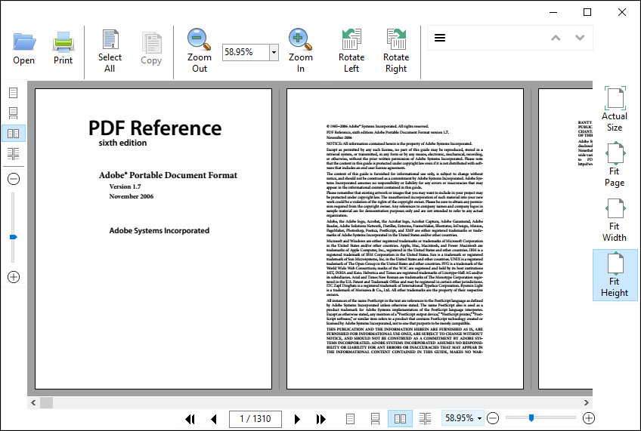Open a PDF file with Open button
641x431 pixels.
pyautogui.click(x=23, y=49)
